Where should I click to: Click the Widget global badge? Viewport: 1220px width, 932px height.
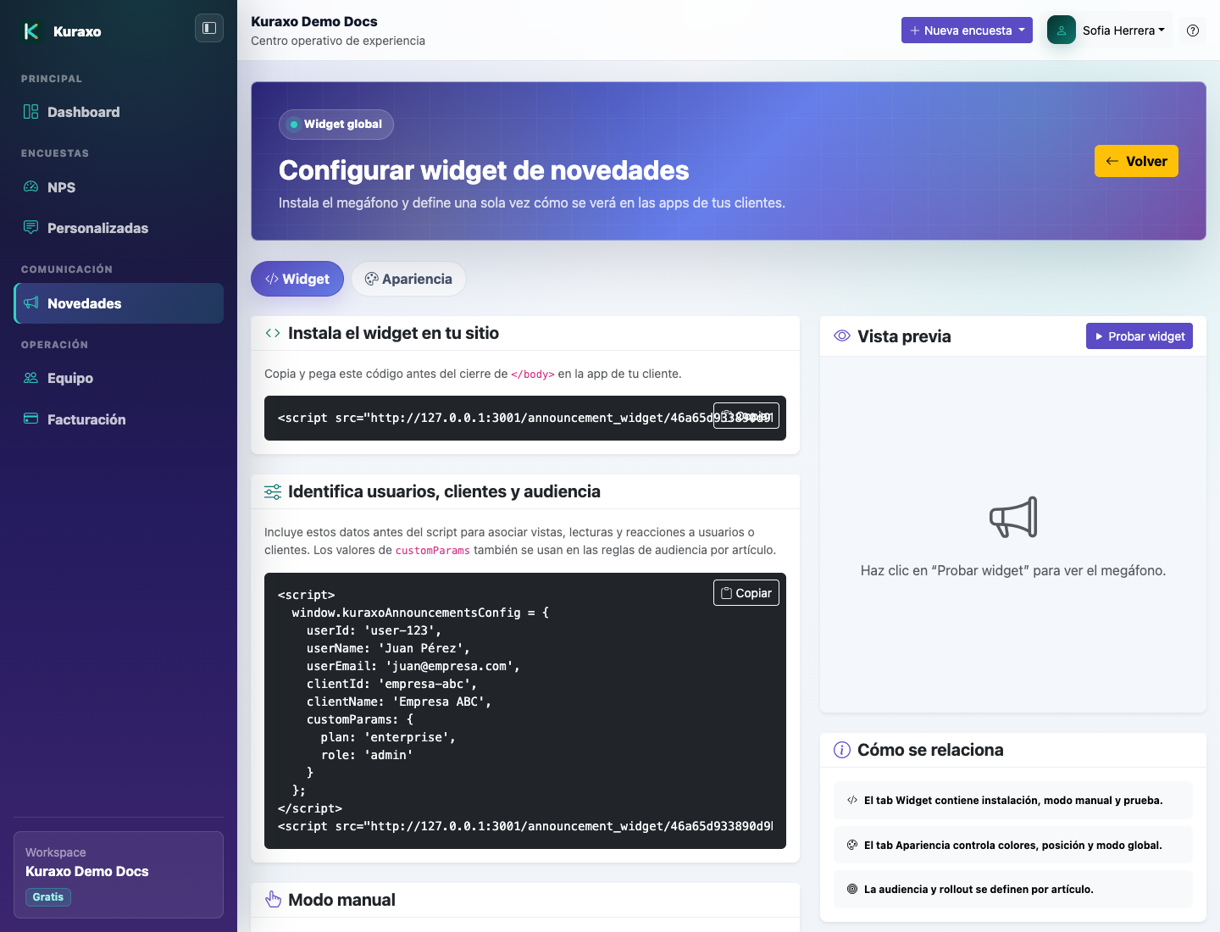(336, 124)
